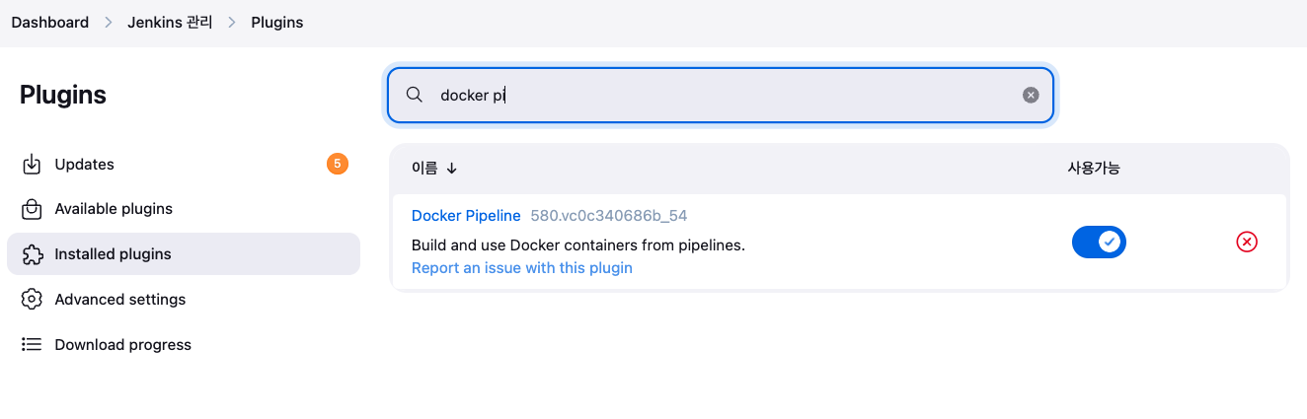Viewport: 1307px width, 419px height.
Task: Navigate to Dashboard breadcrumb
Action: pos(50,22)
